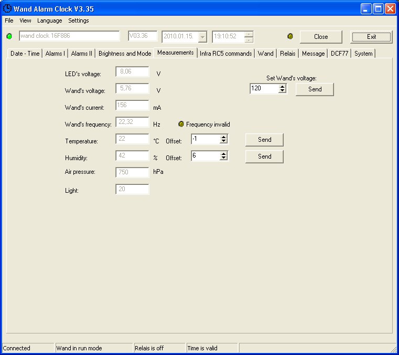The height and width of the screenshot is (355, 399).
Task: Open the Language menu
Action: click(50, 20)
